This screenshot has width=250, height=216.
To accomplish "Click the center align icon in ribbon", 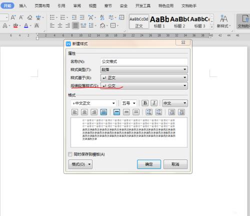I will pyautogui.click(x=60, y=25).
